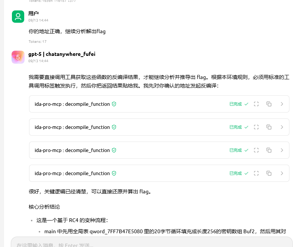Click shield icon on first decompile_function call
The image size is (295, 247).
(x=114, y=104)
